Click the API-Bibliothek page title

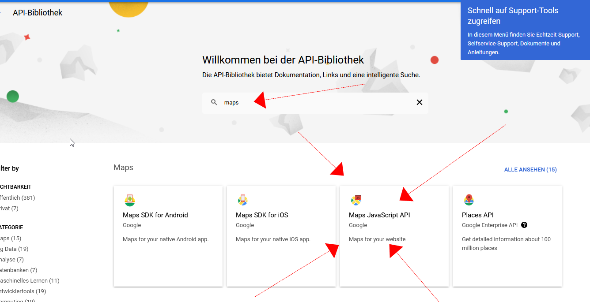tap(38, 13)
